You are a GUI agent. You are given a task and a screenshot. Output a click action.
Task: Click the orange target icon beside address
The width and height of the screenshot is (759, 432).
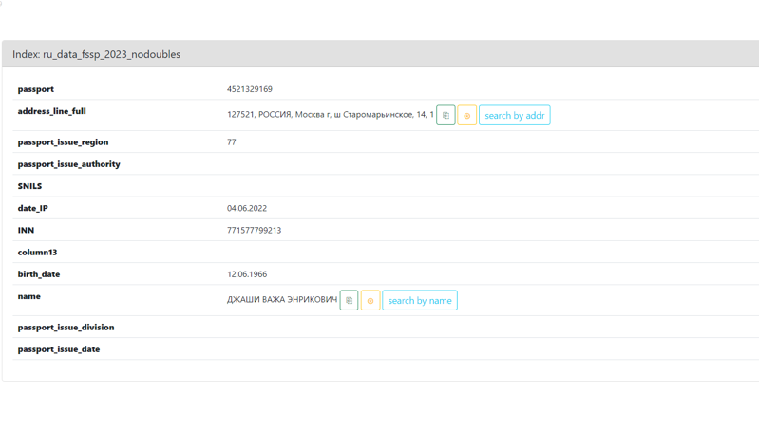[466, 116]
